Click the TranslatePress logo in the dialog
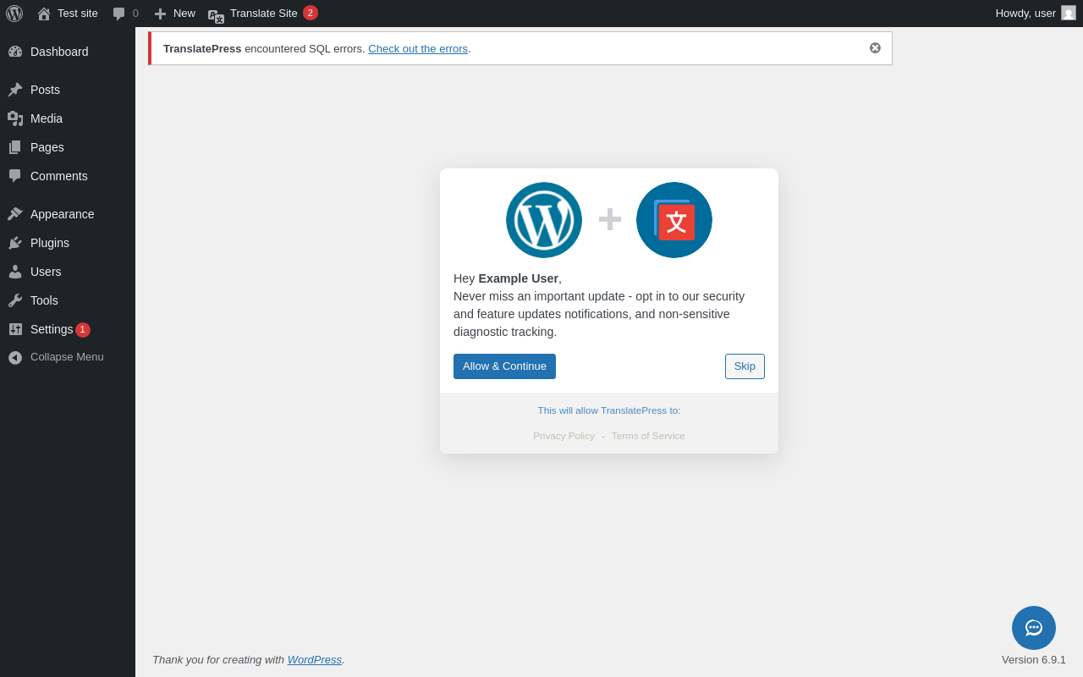Screen dimensions: 1083x677 (x=674, y=220)
